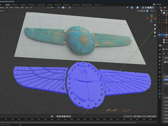The height and width of the screenshot is (126, 168).
Task: Click the current frame number field
Action: [128, 116]
